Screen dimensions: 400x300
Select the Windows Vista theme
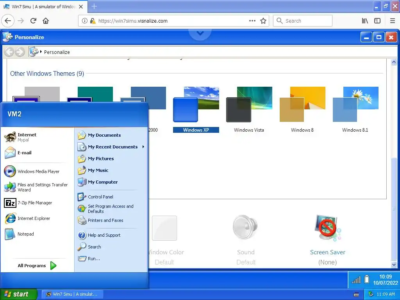249,110
